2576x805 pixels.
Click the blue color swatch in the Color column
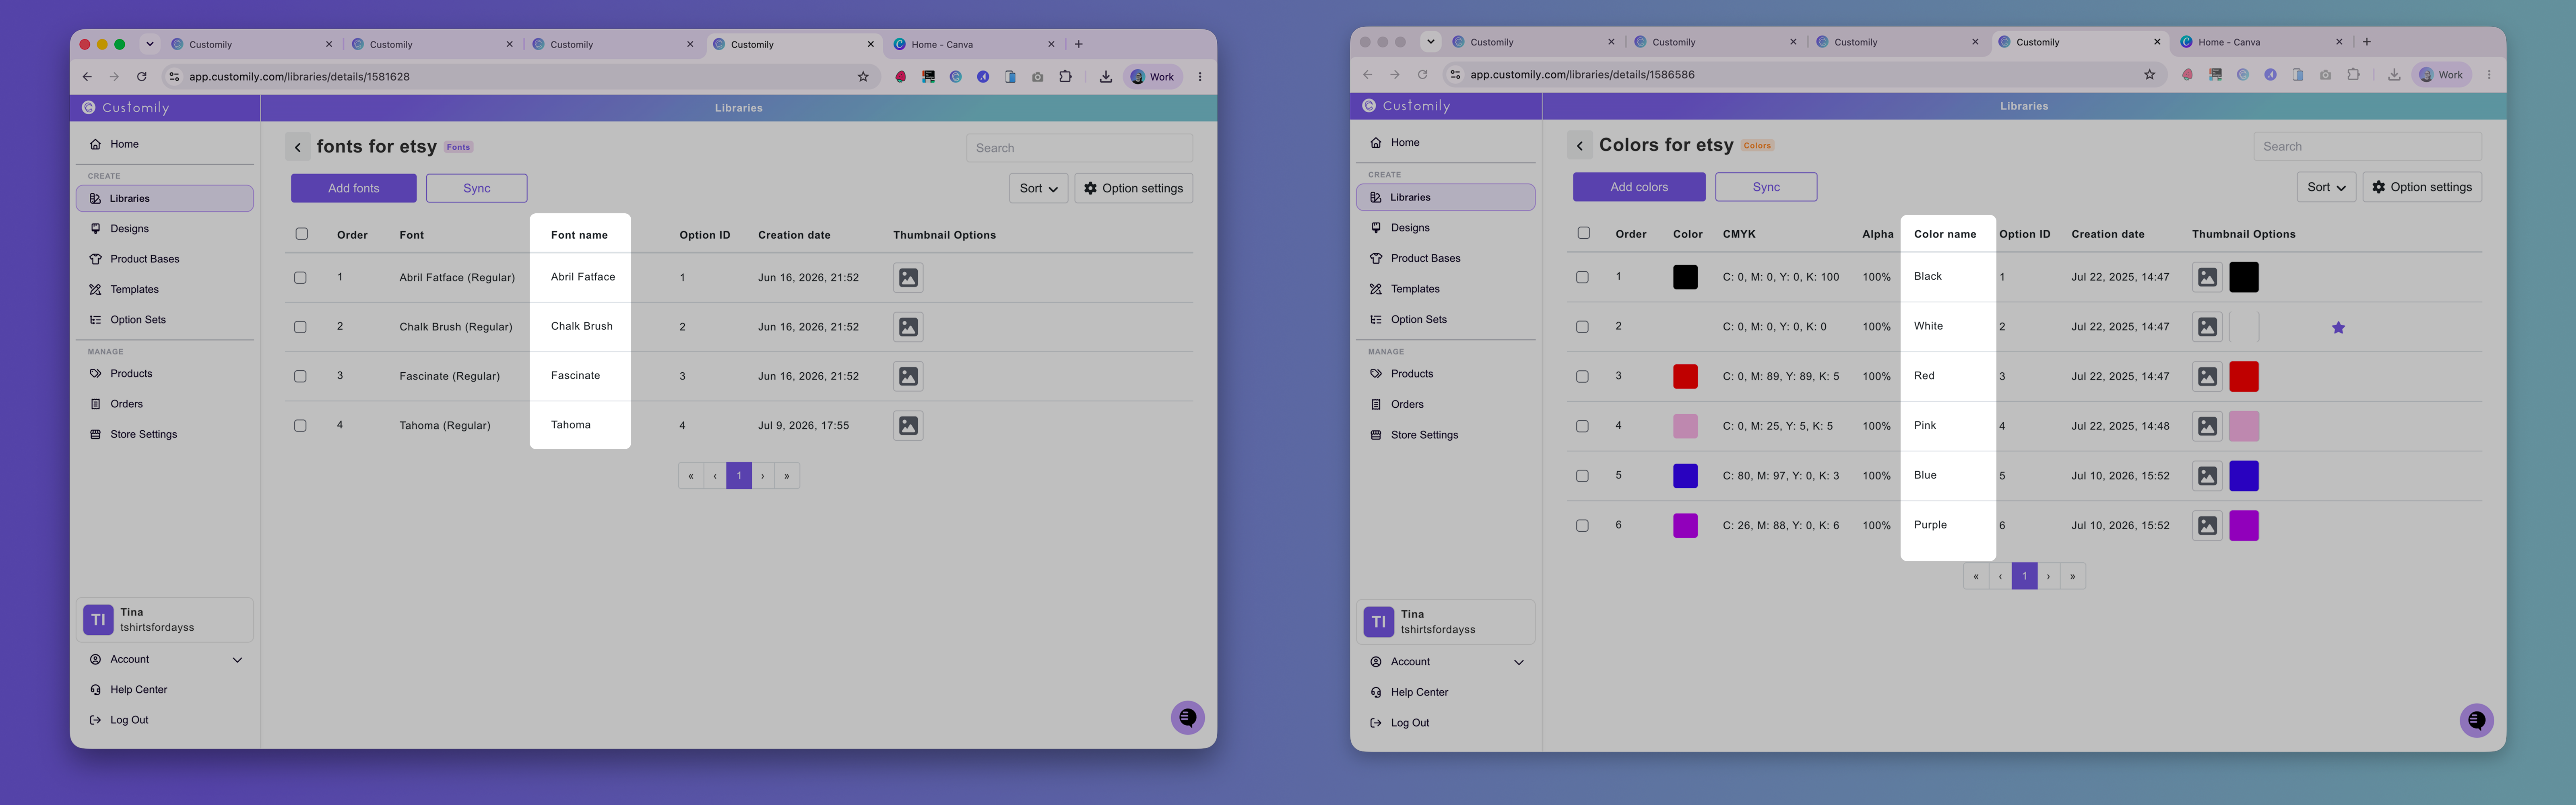(x=1685, y=476)
